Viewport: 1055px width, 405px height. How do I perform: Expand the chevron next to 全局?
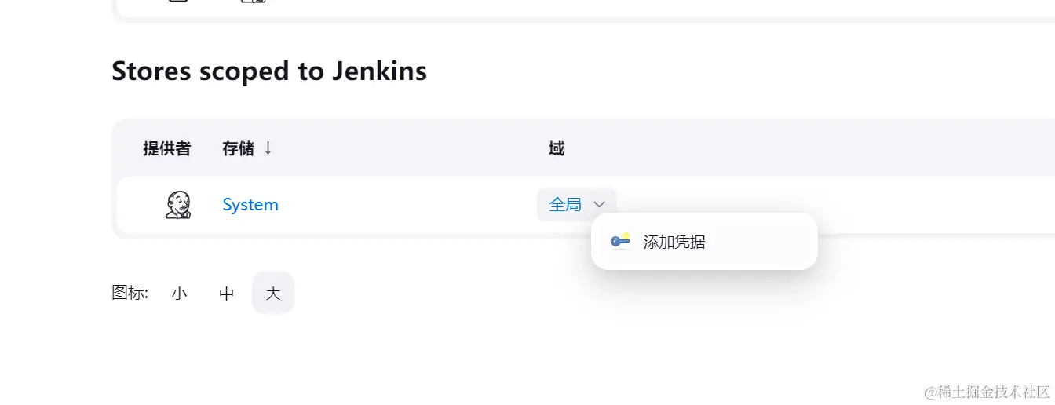click(600, 205)
